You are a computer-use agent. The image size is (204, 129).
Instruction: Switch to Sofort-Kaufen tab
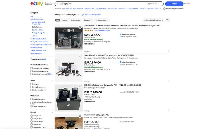(75, 20)
